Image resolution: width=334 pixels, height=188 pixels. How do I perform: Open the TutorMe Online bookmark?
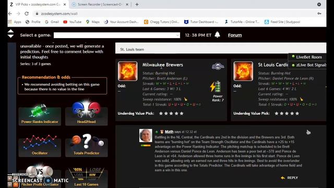click(x=242, y=22)
